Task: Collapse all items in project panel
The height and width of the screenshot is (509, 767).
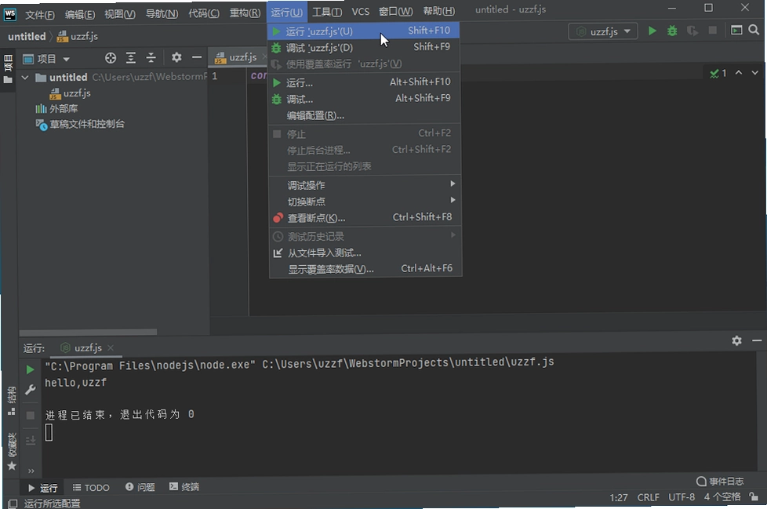Action: coord(151,58)
